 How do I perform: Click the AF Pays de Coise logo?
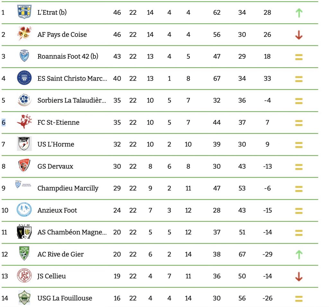[24, 33]
